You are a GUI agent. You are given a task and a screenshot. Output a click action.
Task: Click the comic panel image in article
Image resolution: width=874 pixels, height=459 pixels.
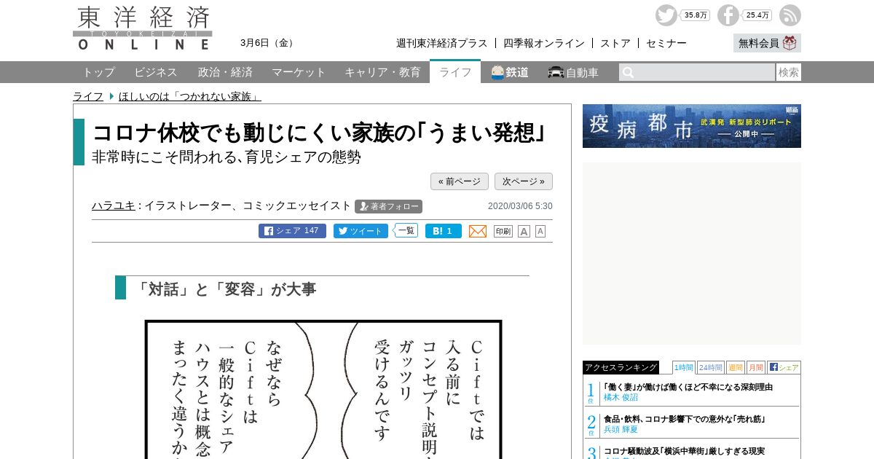(323, 389)
